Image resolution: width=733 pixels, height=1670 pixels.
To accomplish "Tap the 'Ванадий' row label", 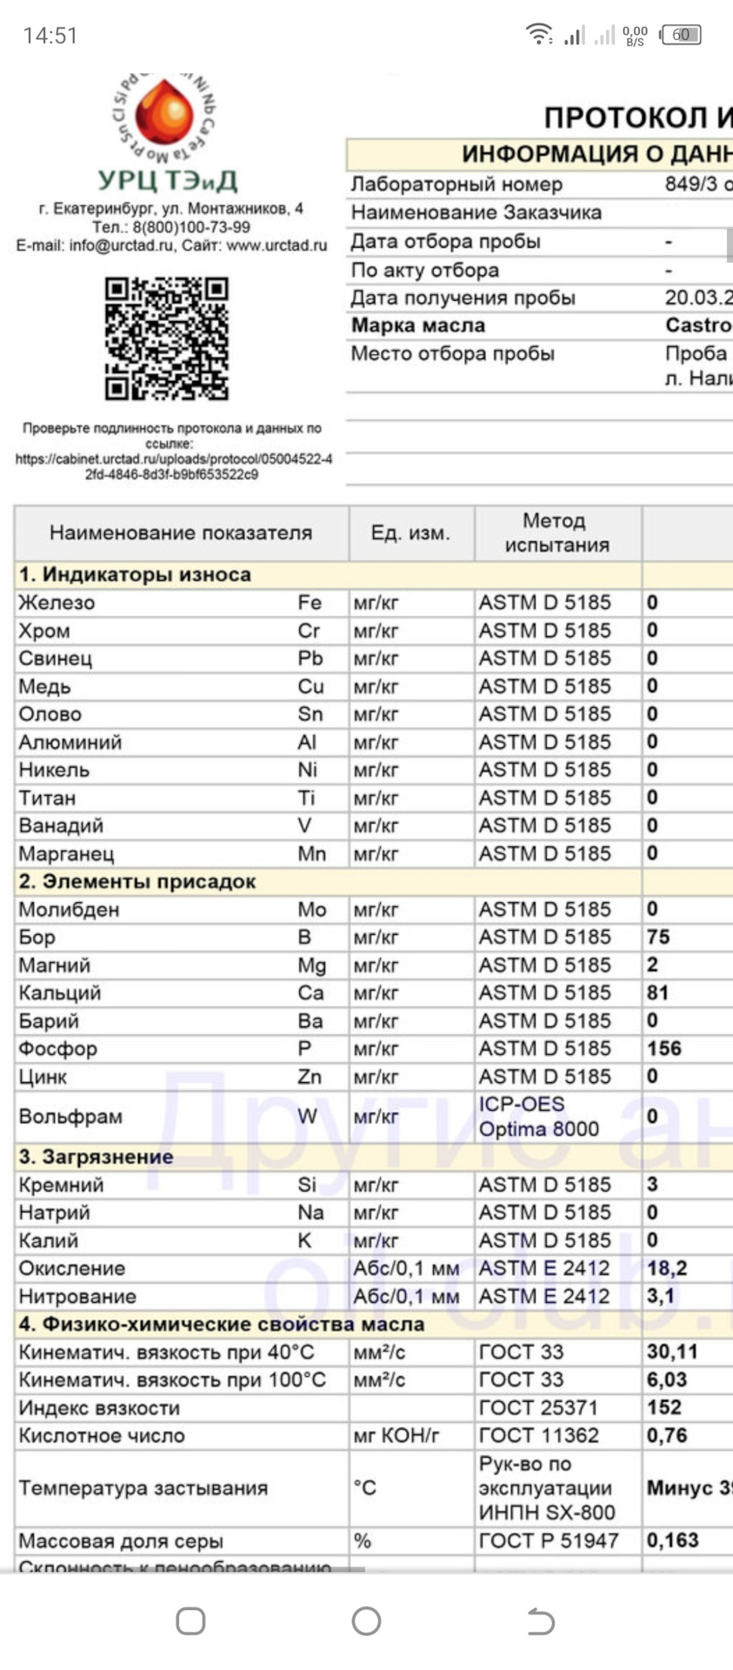I will (x=61, y=826).
